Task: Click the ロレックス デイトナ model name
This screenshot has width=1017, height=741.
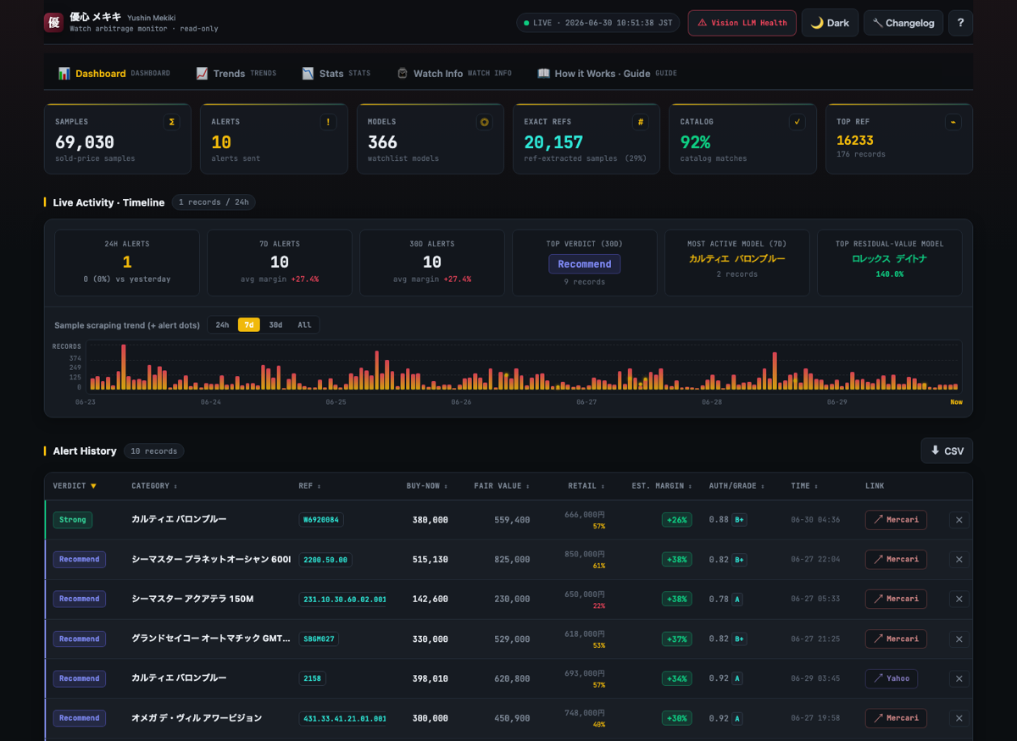Action: click(889, 259)
